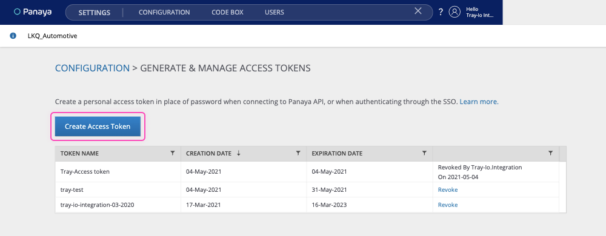Filter the CREATION DATE column
Viewport: 606px width, 236px height.
coord(298,153)
